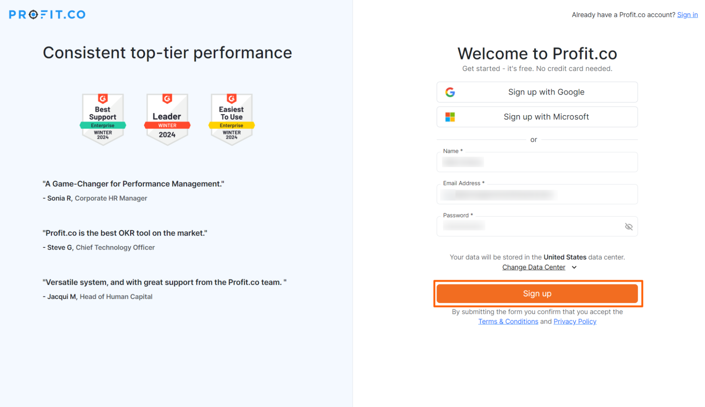Open the Terms & Conditions link
This screenshot has width=705, height=407.
coord(508,321)
